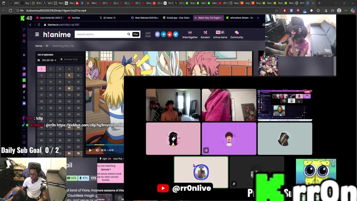
Task: Click the outer browser reload button
Action: 10,10
